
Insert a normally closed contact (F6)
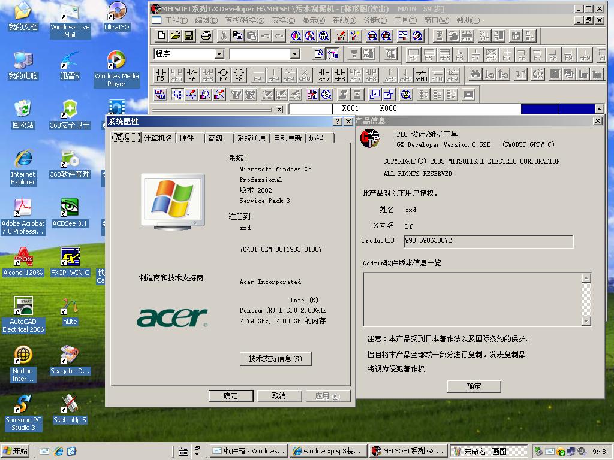coord(191,75)
